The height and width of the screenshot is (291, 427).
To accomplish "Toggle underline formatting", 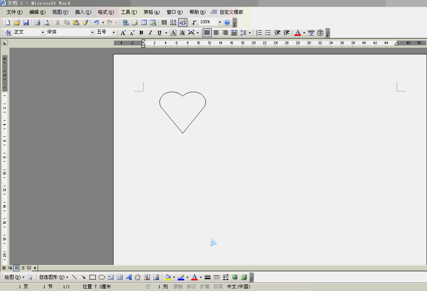I will click(160, 33).
